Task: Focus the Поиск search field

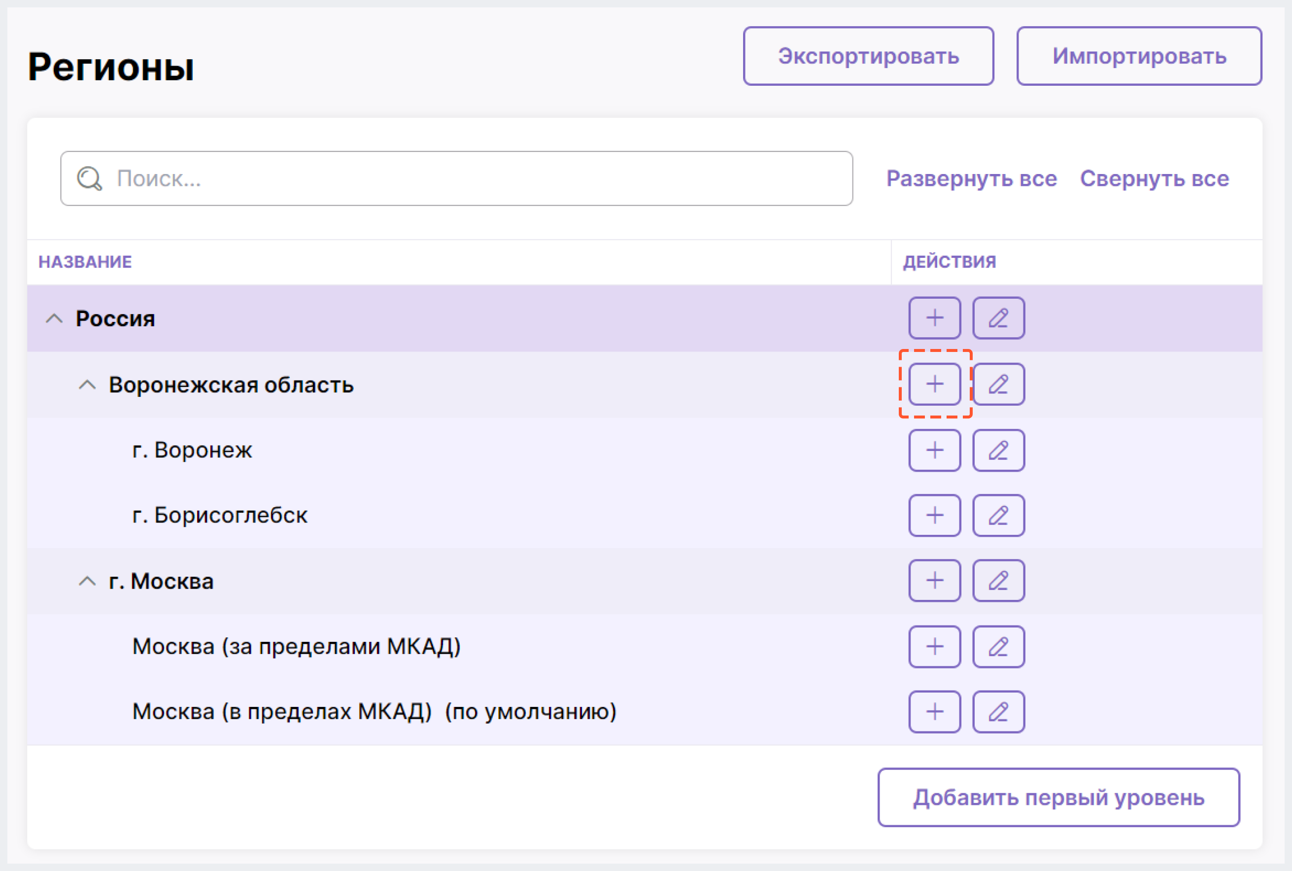Action: pos(456,178)
